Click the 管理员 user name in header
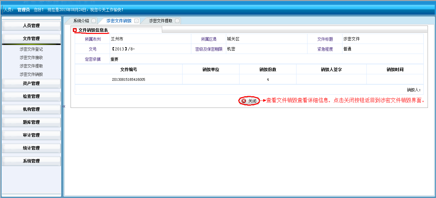Screen dimensions: 436x198 (24, 10)
